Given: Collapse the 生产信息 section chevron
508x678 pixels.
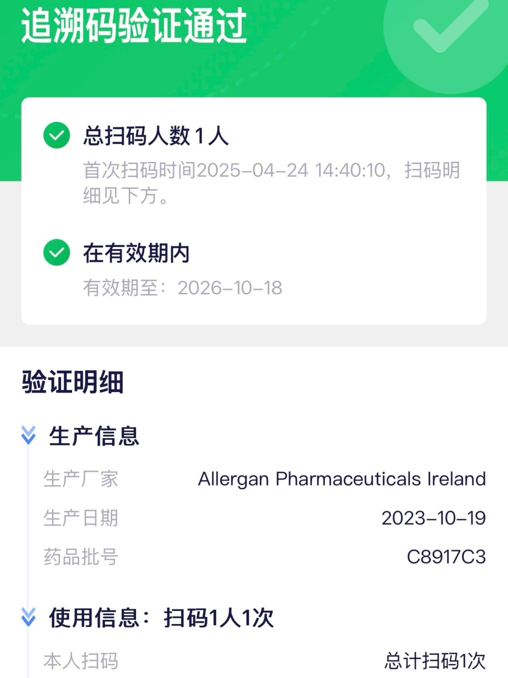Looking at the screenshot, I should pos(28,435).
